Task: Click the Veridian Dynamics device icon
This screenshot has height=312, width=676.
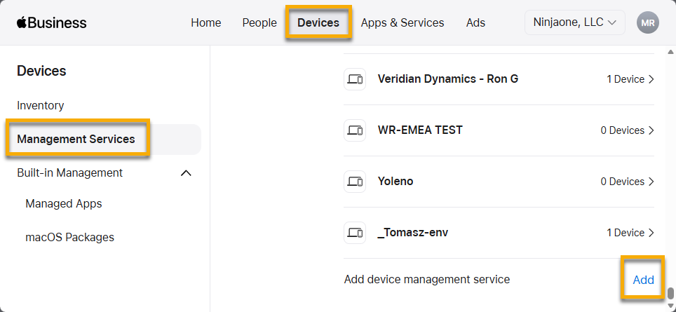Action: click(355, 79)
